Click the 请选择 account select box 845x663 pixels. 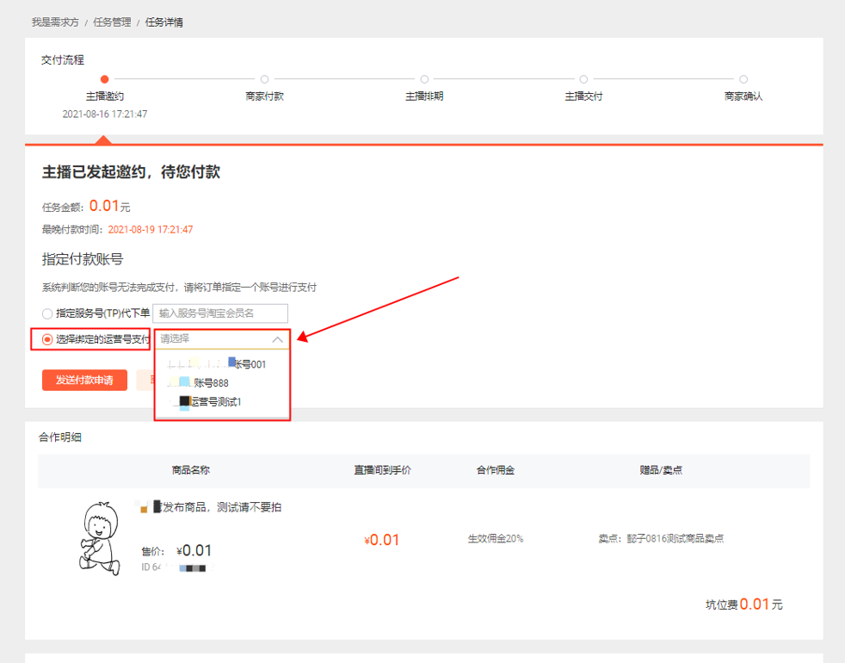click(222, 339)
